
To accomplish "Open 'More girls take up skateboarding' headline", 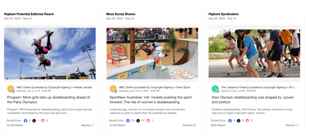I will [48, 100].
